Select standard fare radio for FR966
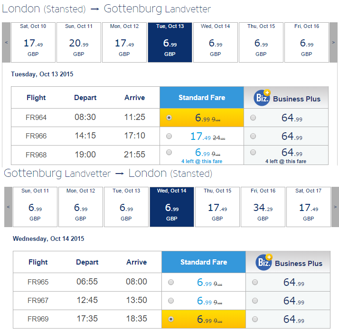The height and width of the screenshot is (330, 339). pos(169,136)
